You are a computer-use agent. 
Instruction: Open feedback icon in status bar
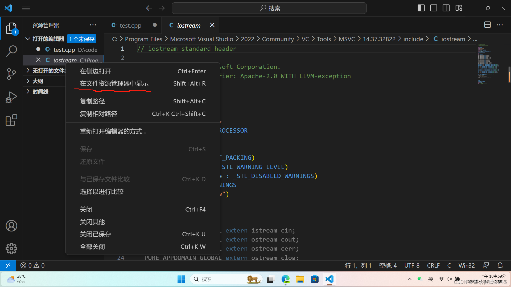tap(486, 265)
